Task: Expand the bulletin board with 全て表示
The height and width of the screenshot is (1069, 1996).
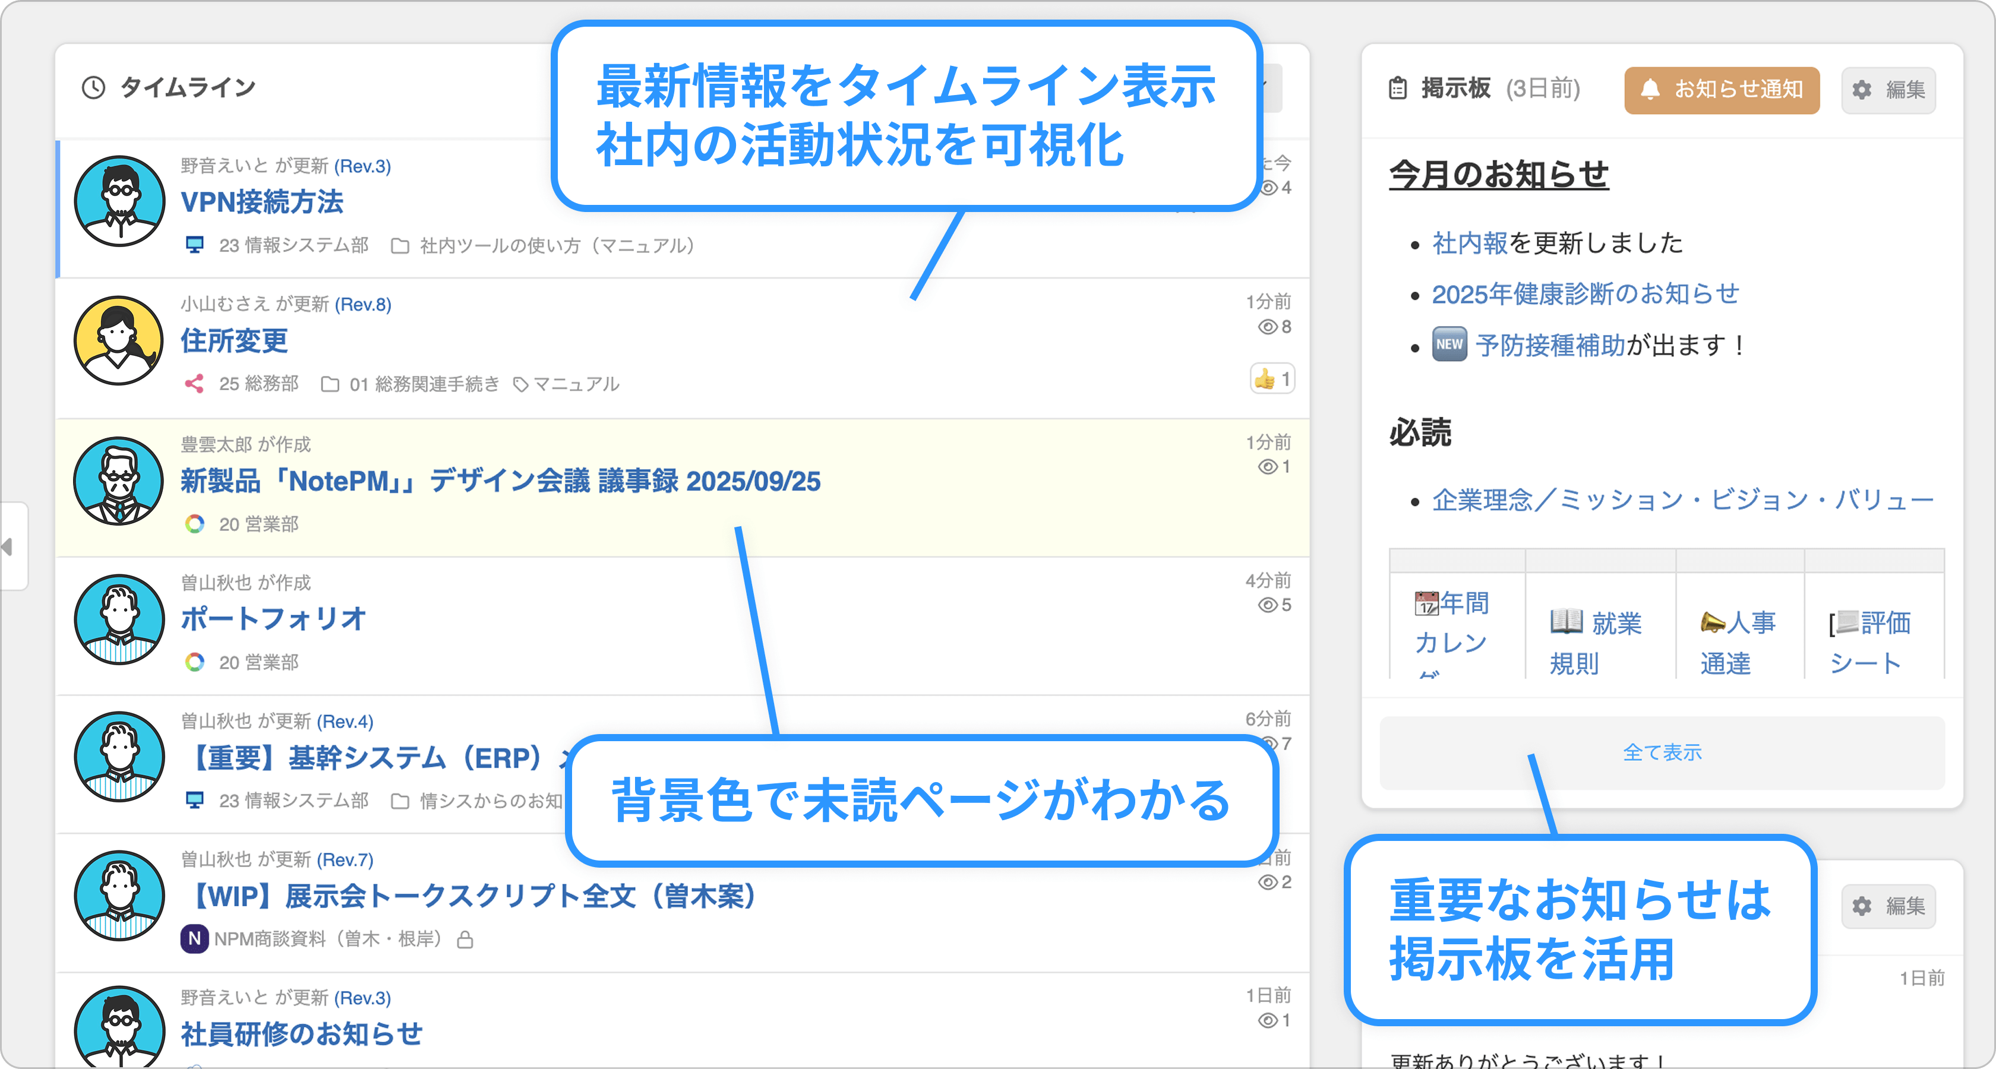Action: [1662, 752]
